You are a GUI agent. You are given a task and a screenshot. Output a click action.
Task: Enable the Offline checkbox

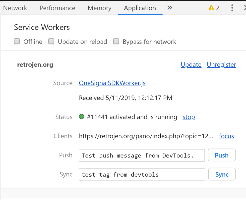[x=17, y=41]
